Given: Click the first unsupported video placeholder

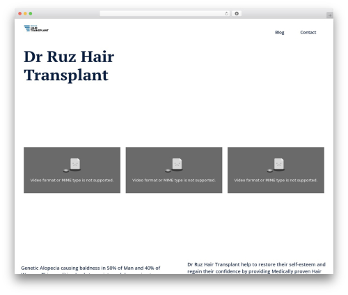Looking at the screenshot, I should pos(72,170).
